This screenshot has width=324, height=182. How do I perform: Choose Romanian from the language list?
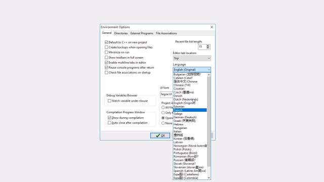tap(190, 157)
